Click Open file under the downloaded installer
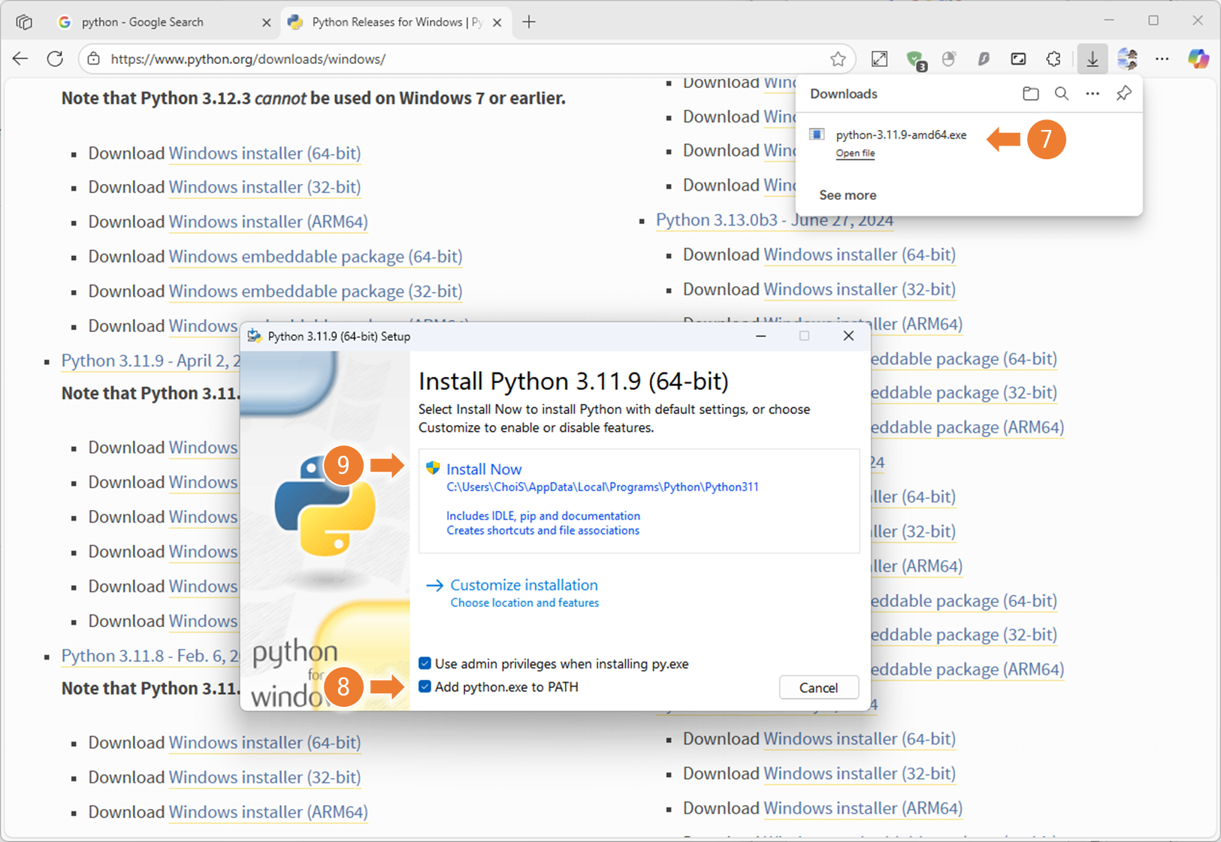This screenshot has width=1221, height=842. [855, 153]
